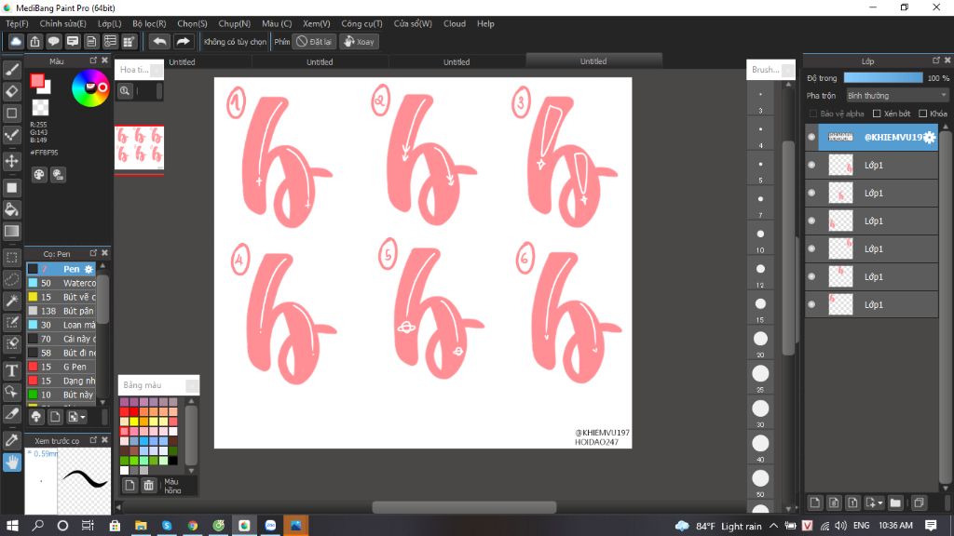Click the Đặt lại reset button
This screenshot has width=954, height=536.
(x=314, y=41)
